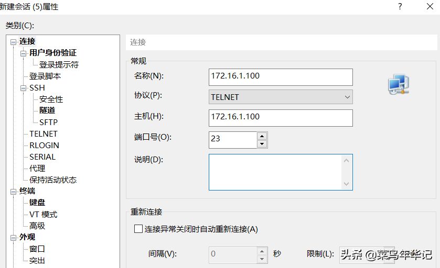Click the 名称 input field
This screenshot has height=268, width=440.
coord(281,76)
